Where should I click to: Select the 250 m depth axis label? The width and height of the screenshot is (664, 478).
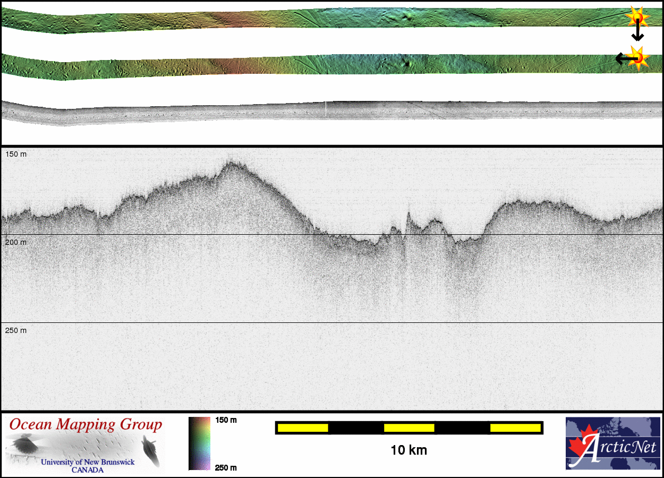click(x=16, y=330)
